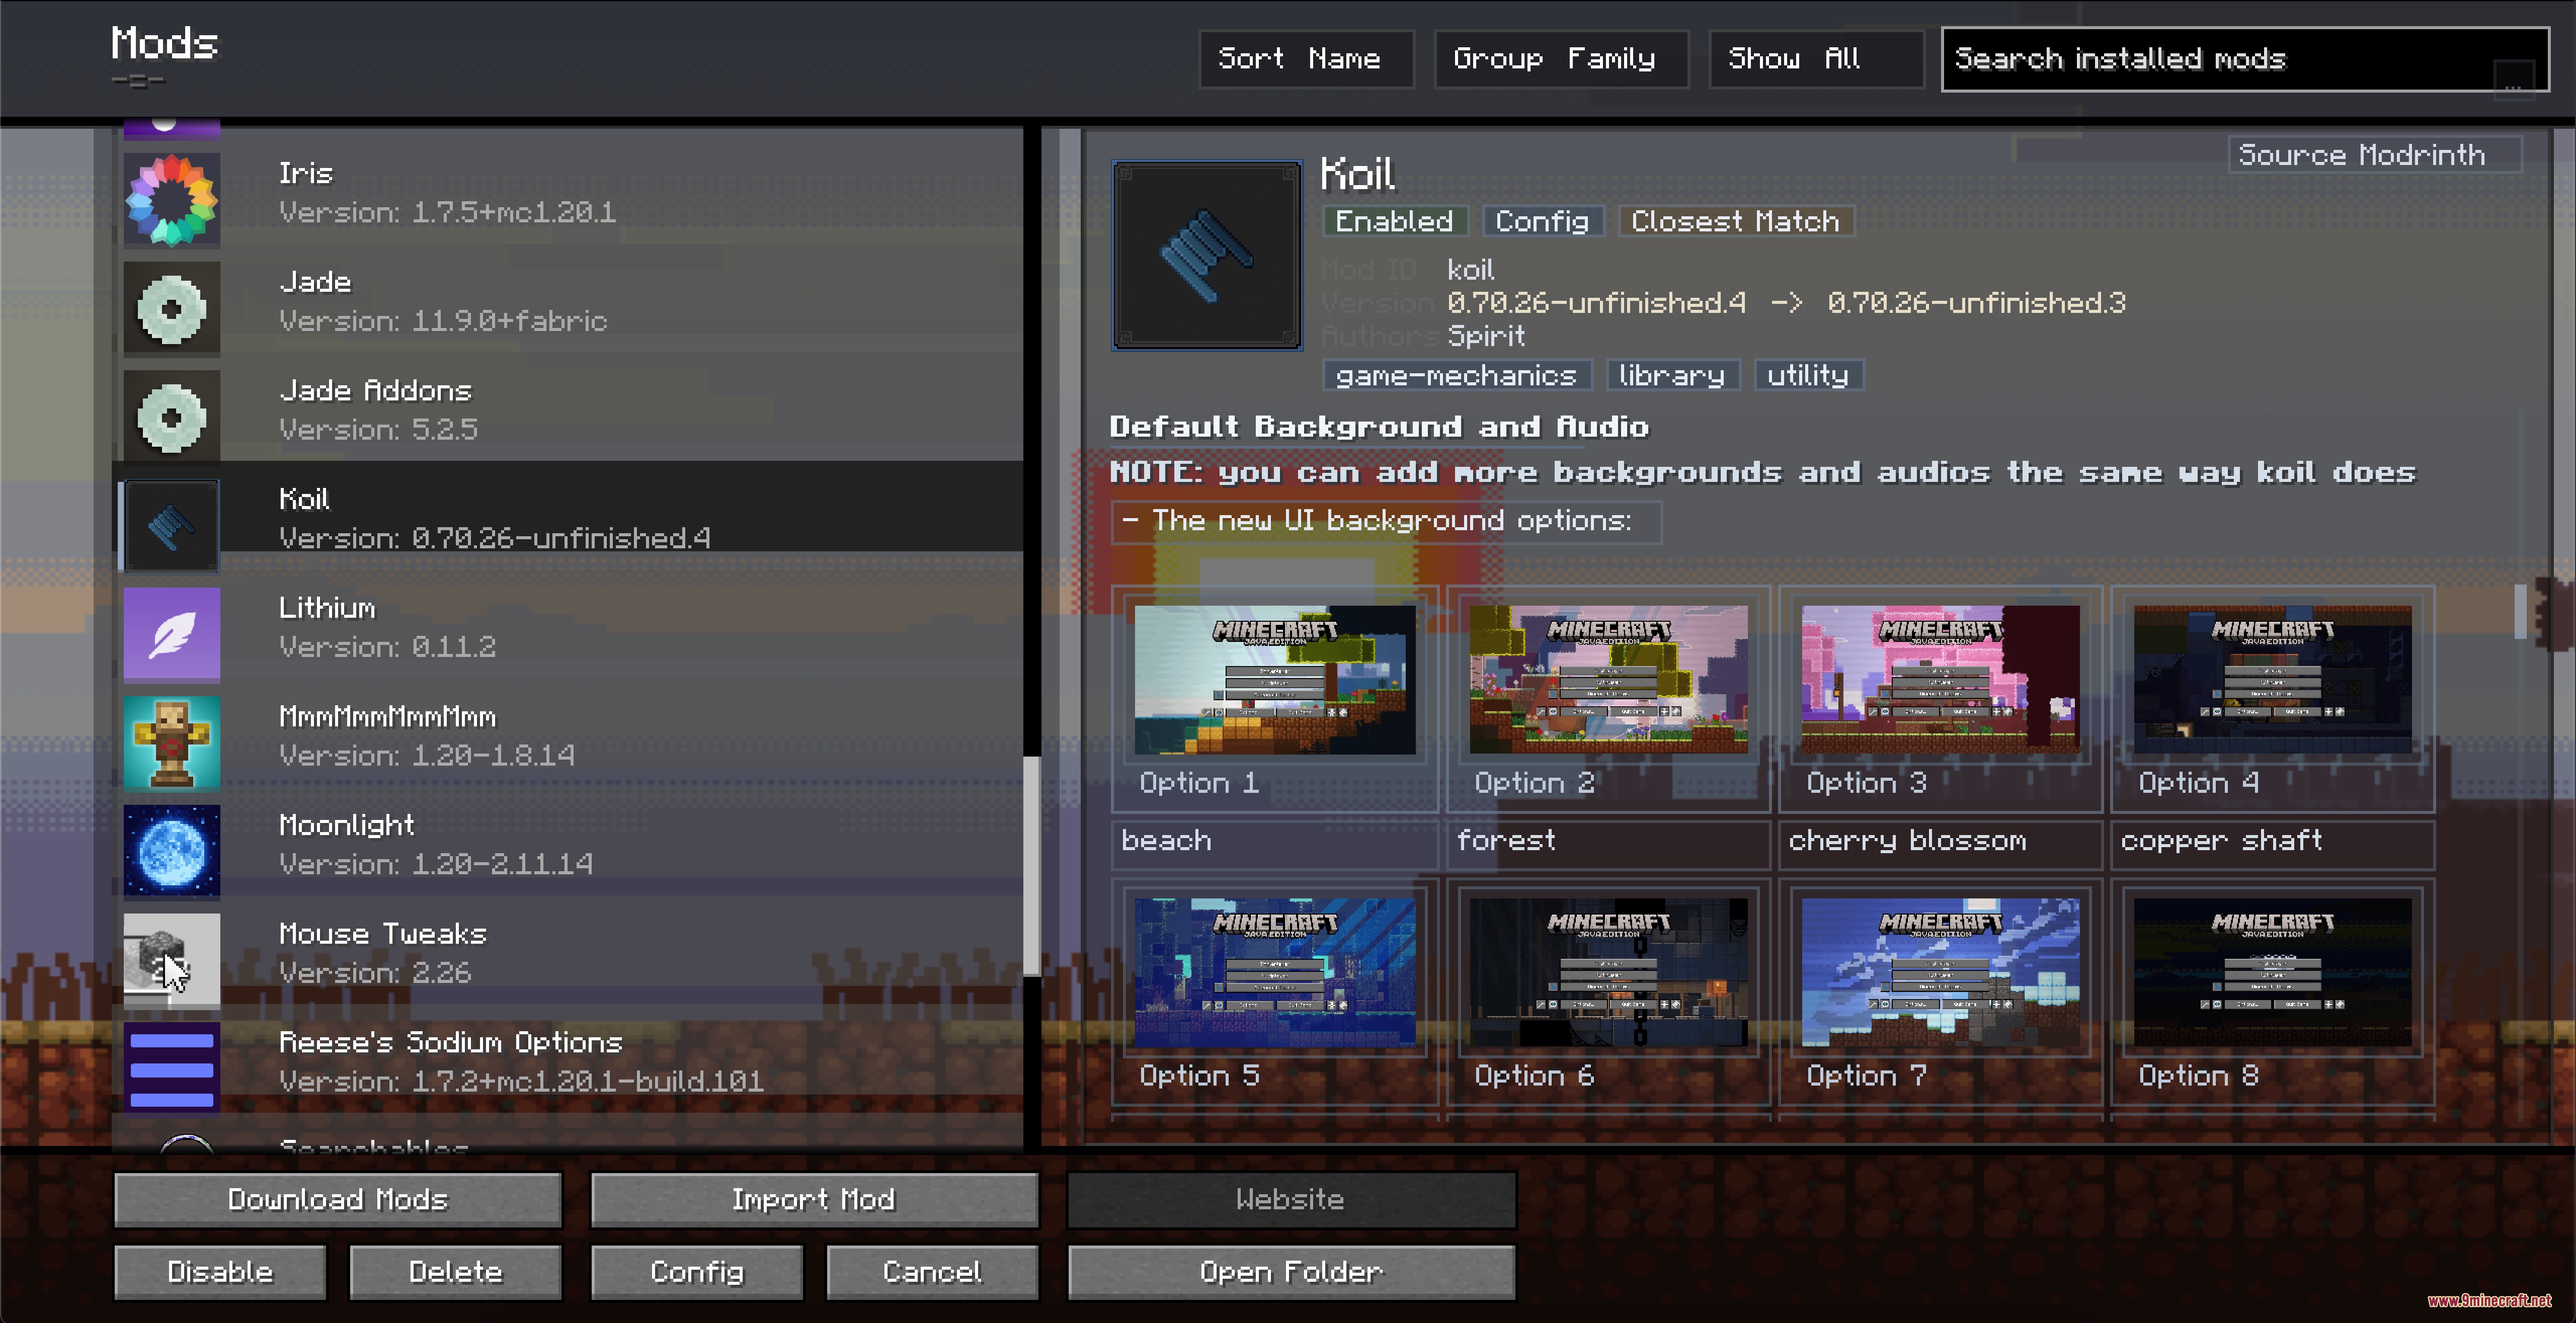Image resolution: width=2576 pixels, height=1323 pixels.
Task: Click the Website button
Action: [x=1291, y=1199]
